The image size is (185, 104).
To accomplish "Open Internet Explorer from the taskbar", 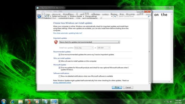I will [x=12, y=101].
